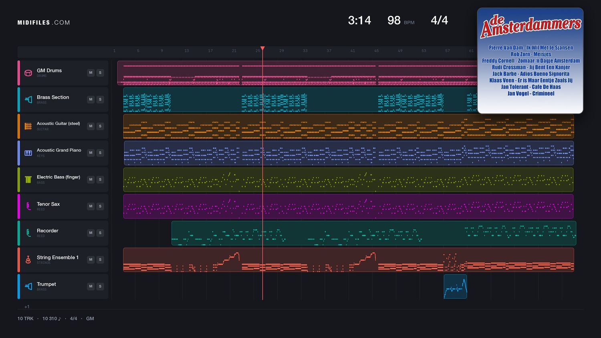Click the blue Acoustic Grand Piano clip

(349, 153)
